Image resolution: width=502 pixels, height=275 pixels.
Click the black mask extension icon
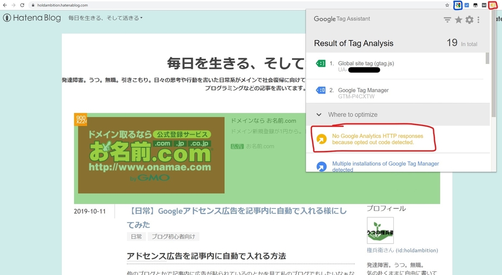[x=476, y=5]
